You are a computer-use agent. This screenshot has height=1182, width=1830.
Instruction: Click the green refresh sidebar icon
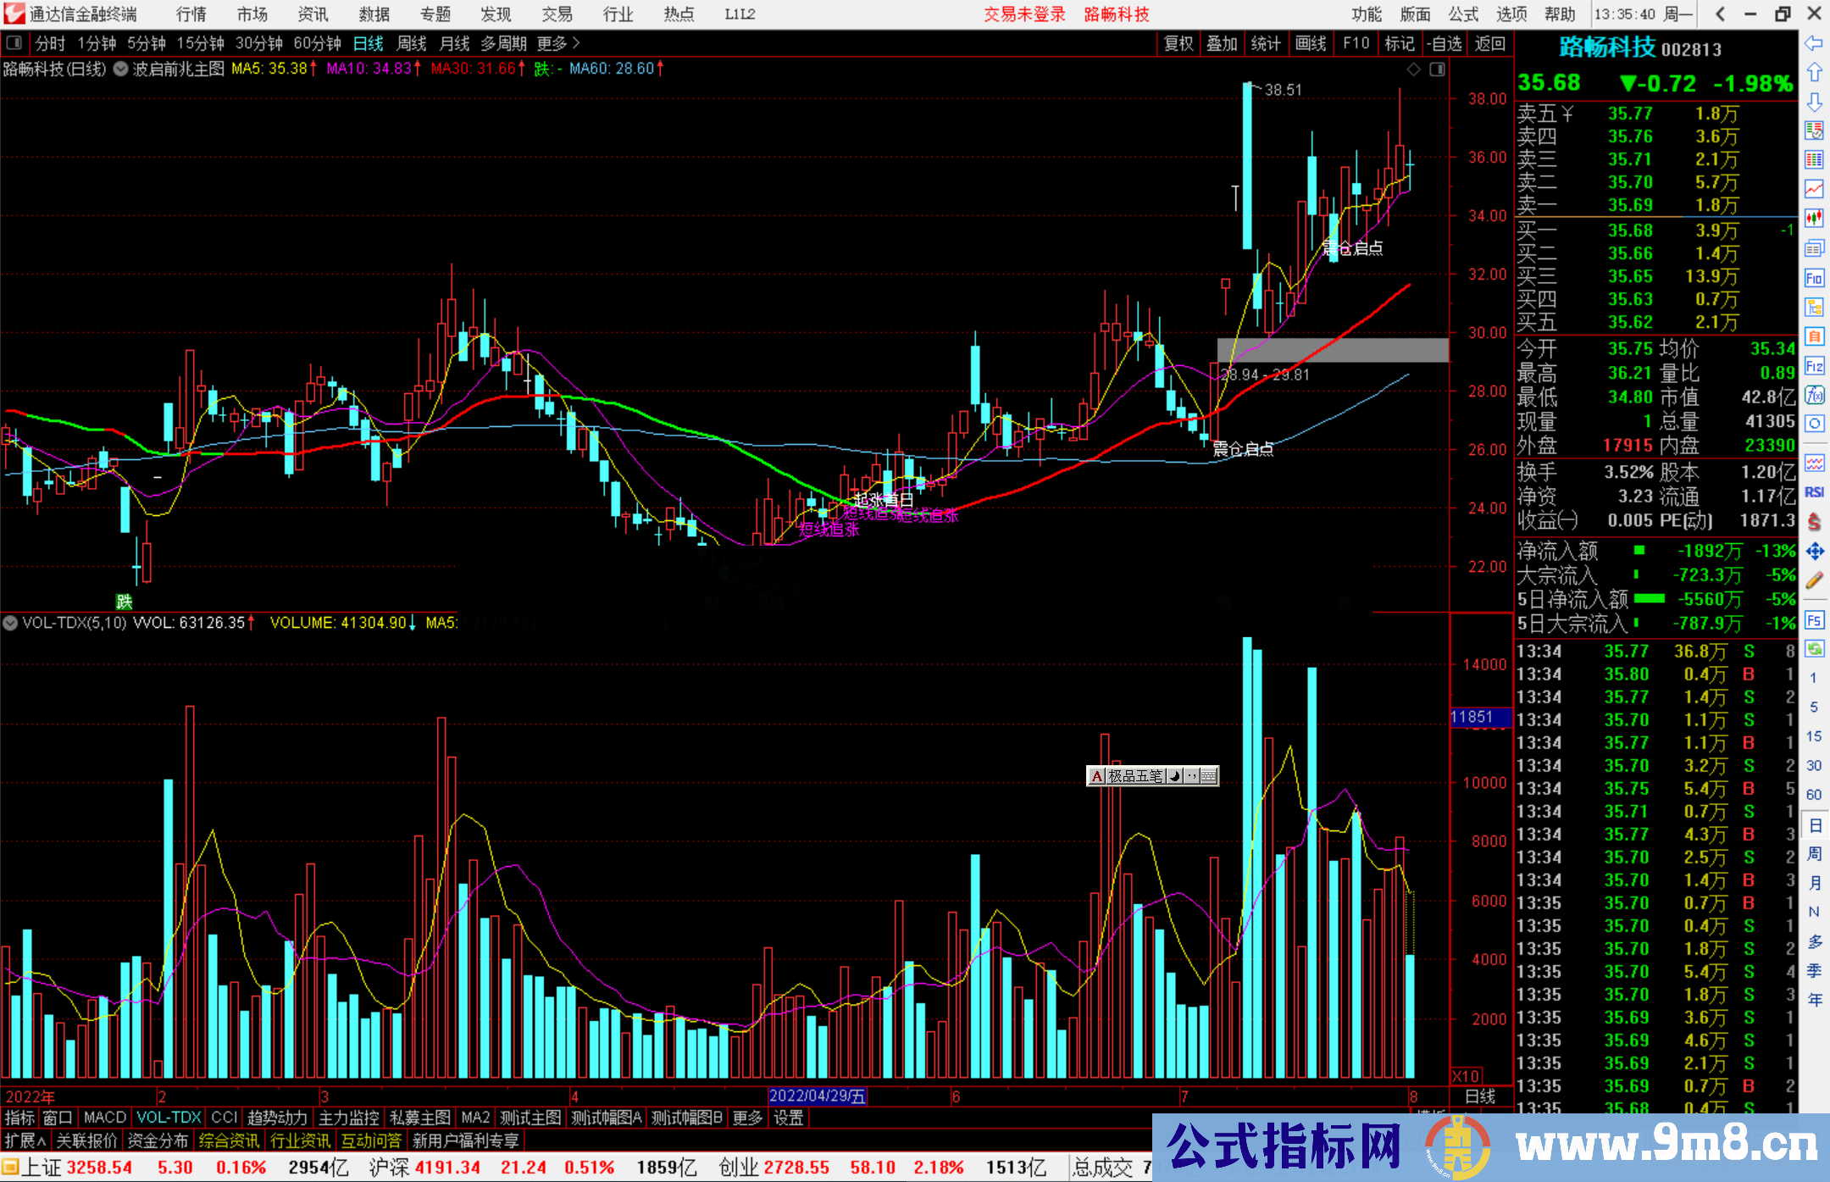[1814, 649]
